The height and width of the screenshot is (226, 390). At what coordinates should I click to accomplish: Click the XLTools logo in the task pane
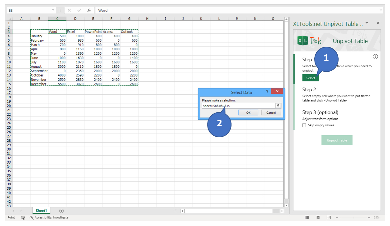click(309, 41)
